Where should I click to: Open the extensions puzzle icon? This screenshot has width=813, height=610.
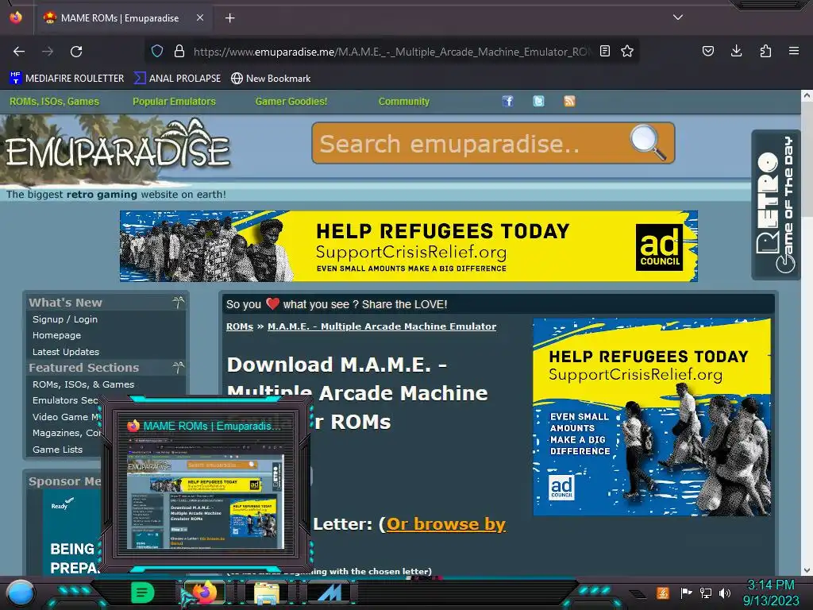(765, 51)
